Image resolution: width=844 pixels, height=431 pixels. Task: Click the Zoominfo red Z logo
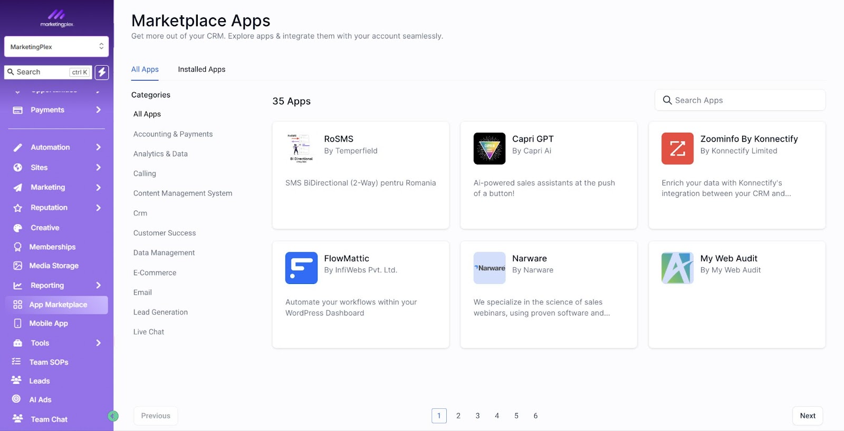pyautogui.click(x=677, y=149)
